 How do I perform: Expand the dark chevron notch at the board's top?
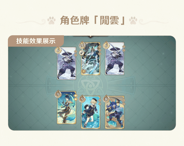91,37
